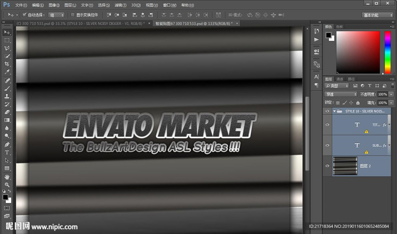The width and height of the screenshot is (397, 234).
Task: Click the toolbar foreground color swatch
Action: point(5,197)
